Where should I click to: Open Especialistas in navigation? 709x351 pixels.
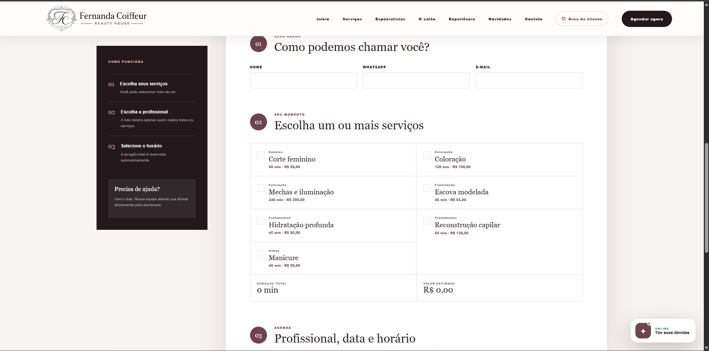coord(390,19)
